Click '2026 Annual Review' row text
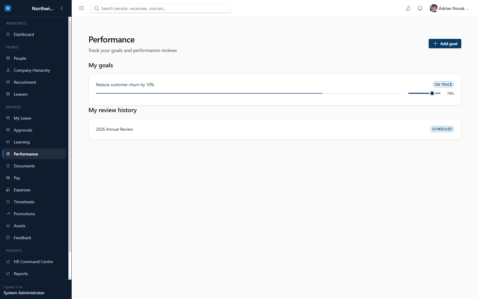The width and height of the screenshot is (478, 299). click(x=114, y=129)
